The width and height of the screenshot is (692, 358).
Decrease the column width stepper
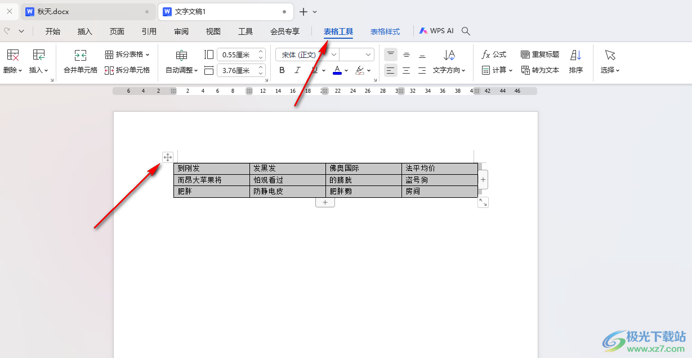pyautogui.click(x=261, y=73)
